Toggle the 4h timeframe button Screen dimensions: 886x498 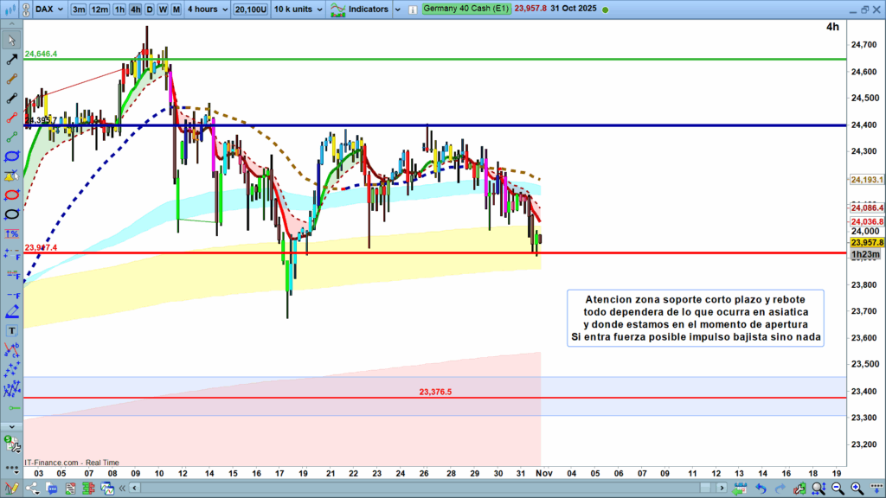136,10
